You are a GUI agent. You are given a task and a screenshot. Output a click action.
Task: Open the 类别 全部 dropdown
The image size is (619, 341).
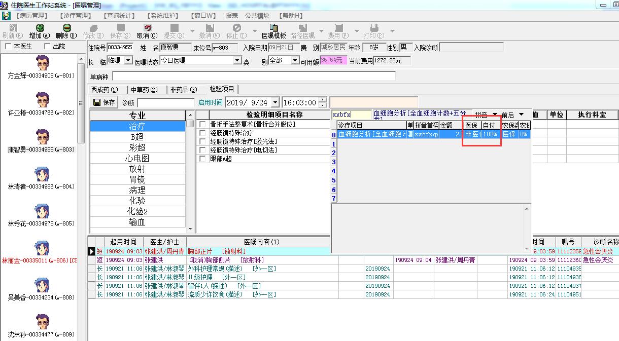click(295, 60)
